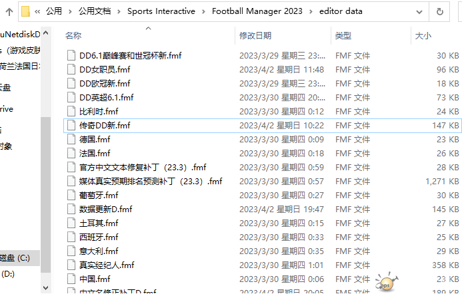The image size is (462, 298).
Task: Click the Refresh button in address bar
Action: [x=439, y=12]
